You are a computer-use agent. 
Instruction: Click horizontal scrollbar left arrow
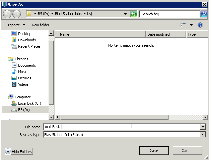coord(58,117)
